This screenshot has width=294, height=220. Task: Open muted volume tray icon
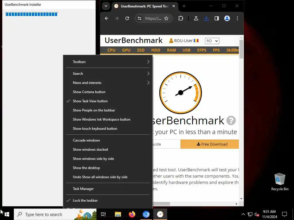257,214
